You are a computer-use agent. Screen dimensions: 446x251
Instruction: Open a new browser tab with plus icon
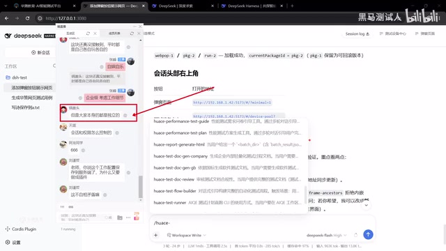292,6
